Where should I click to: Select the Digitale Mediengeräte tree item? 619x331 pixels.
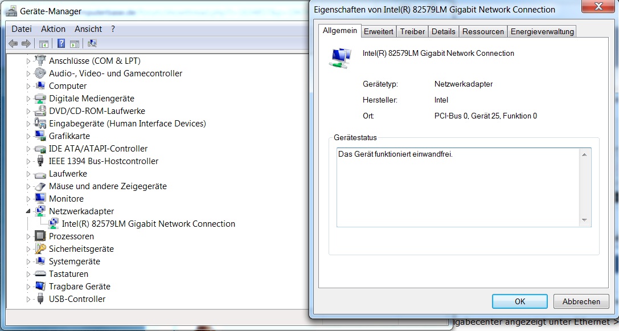click(91, 99)
